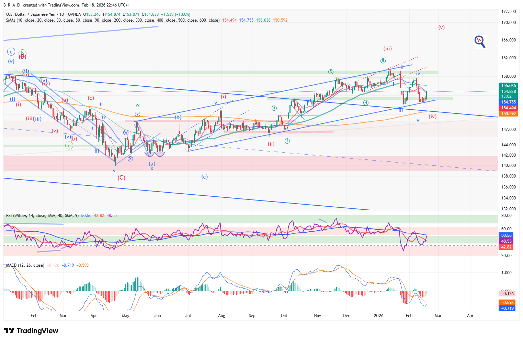Click the orange 150.592 price axis label
Screen dimensions: 523x341
(x=508, y=114)
